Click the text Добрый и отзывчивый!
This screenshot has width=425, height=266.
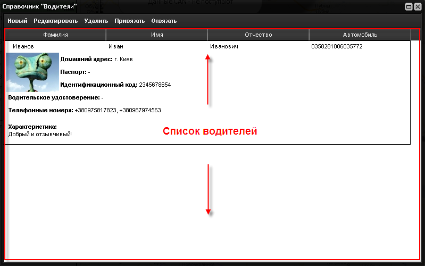(40, 135)
